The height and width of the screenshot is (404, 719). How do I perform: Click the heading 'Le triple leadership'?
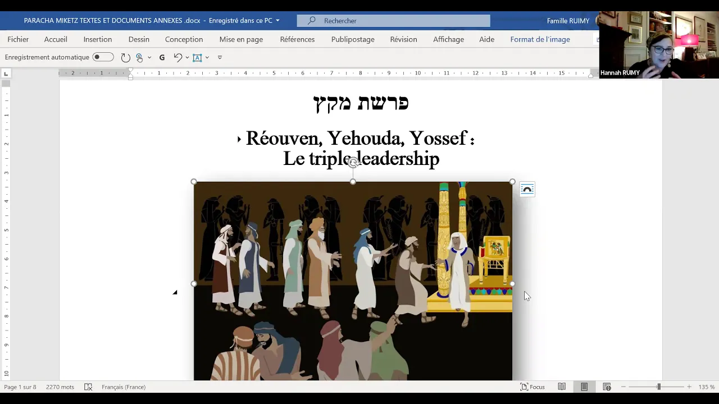point(361,159)
